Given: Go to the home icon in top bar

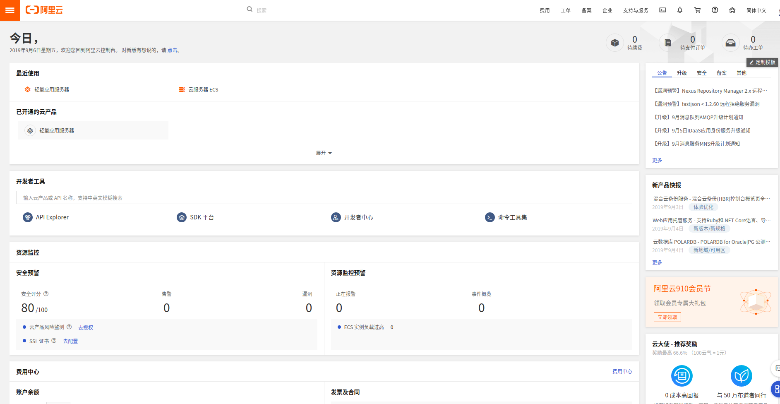Looking at the screenshot, I should (732, 10).
